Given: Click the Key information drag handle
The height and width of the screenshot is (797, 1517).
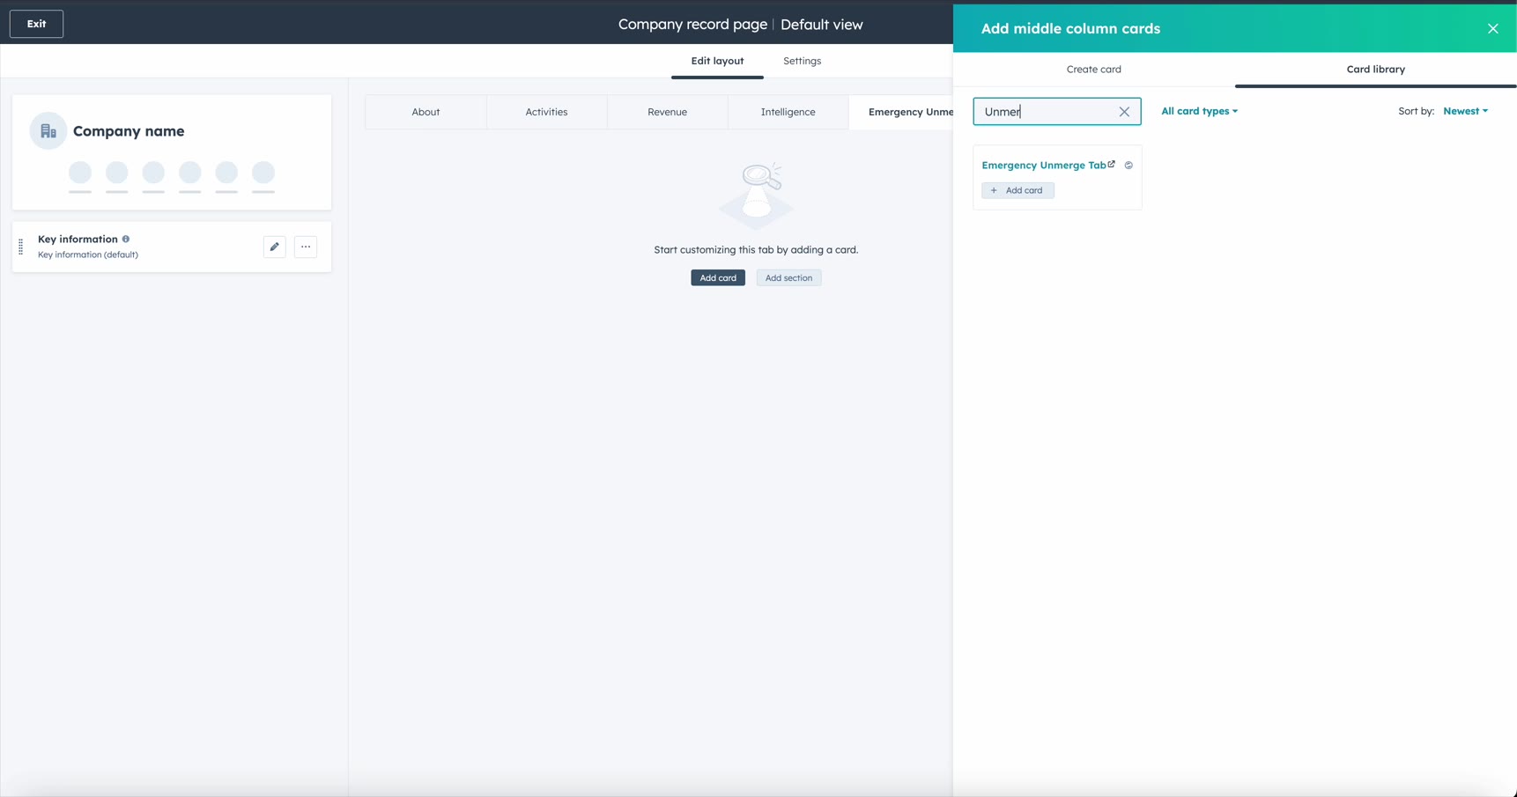Looking at the screenshot, I should 21,247.
